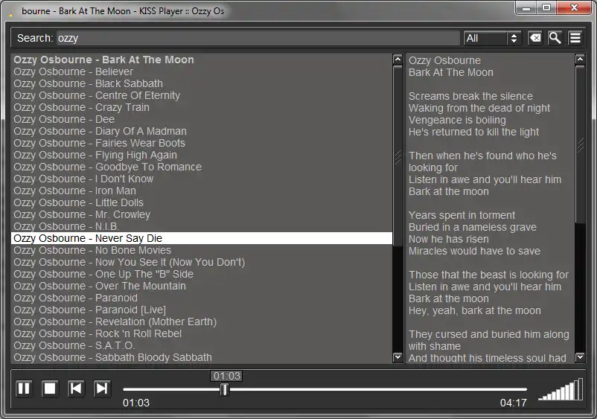Screen dimensions: 597x419
Task: Select Ozzy Osbourne - Over The Mountain
Action: pos(202,286)
